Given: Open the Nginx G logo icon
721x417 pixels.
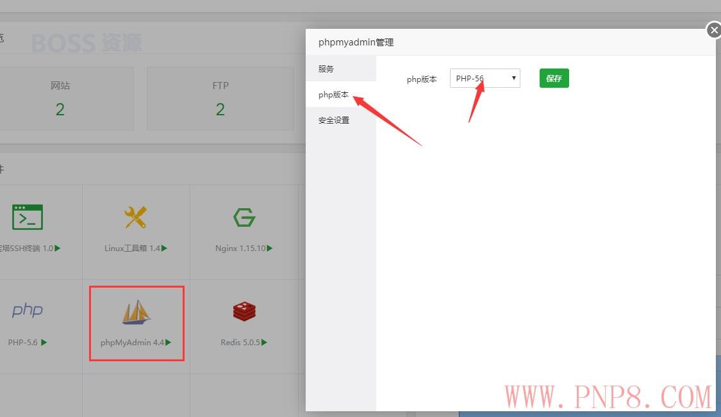Looking at the screenshot, I should (244, 217).
